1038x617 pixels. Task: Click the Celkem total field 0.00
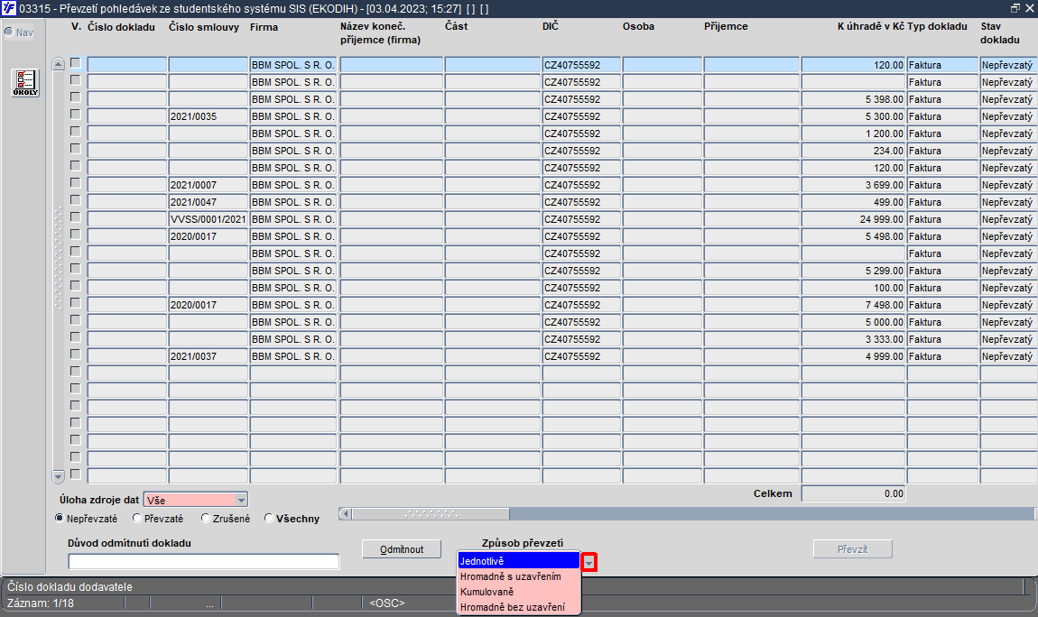click(853, 493)
